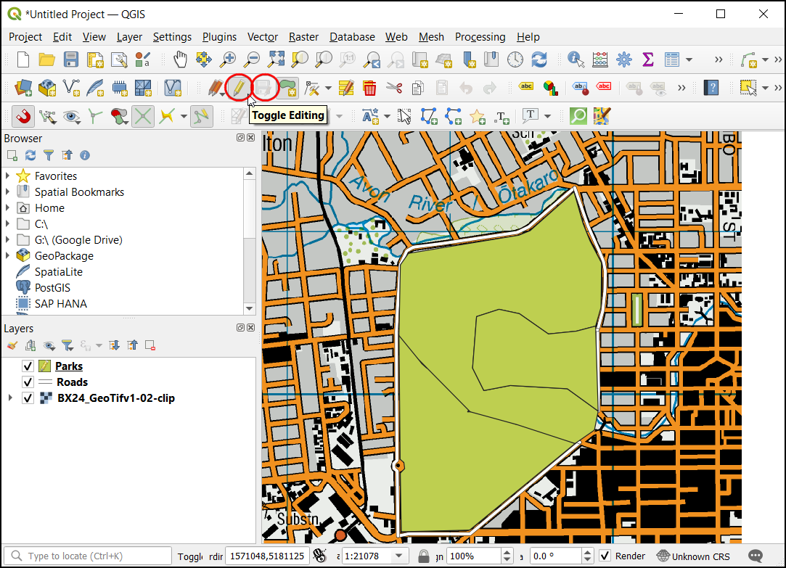This screenshot has height=568, width=786.
Task: Open the Identify Features tool
Action: (576, 59)
